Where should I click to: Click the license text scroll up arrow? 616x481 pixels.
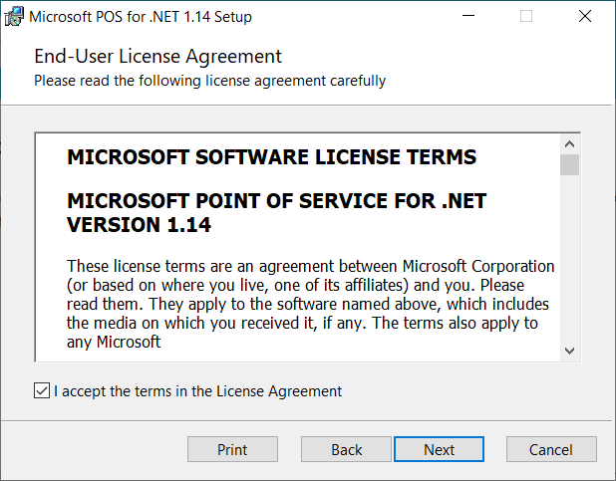pos(569,142)
